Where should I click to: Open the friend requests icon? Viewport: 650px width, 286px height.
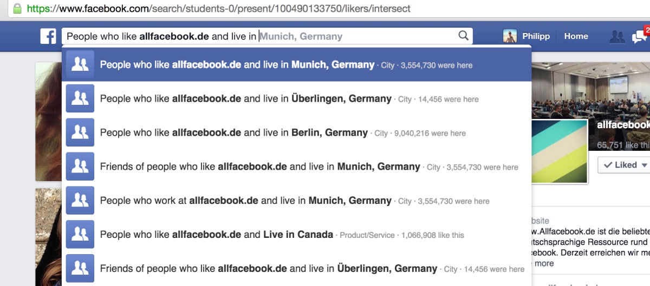coord(617,37)
